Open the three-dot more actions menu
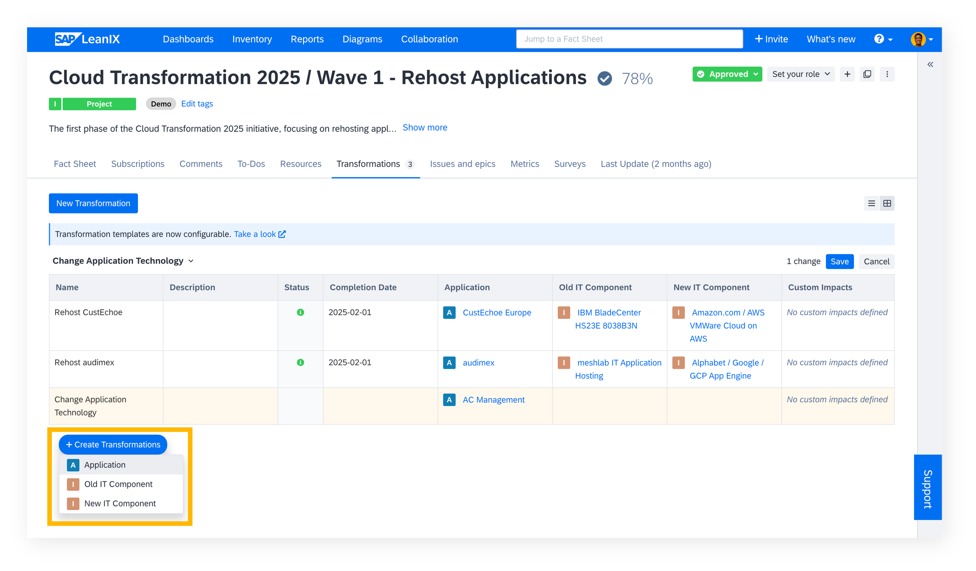 click(887, 74)
